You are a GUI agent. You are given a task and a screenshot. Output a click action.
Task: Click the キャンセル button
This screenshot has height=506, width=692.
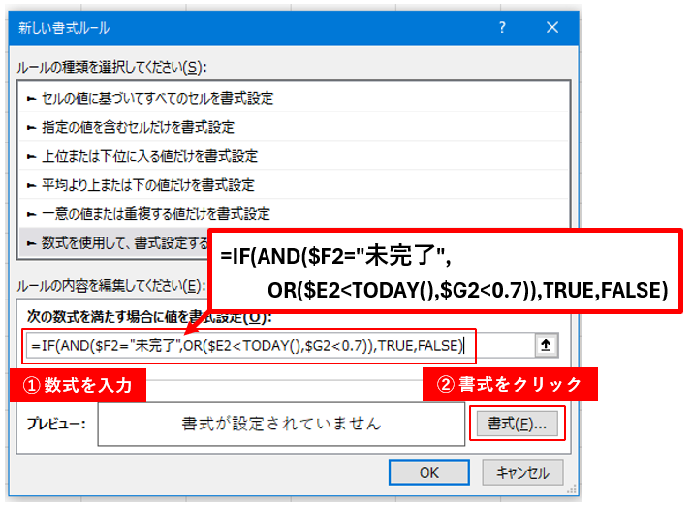coord(522,472)
